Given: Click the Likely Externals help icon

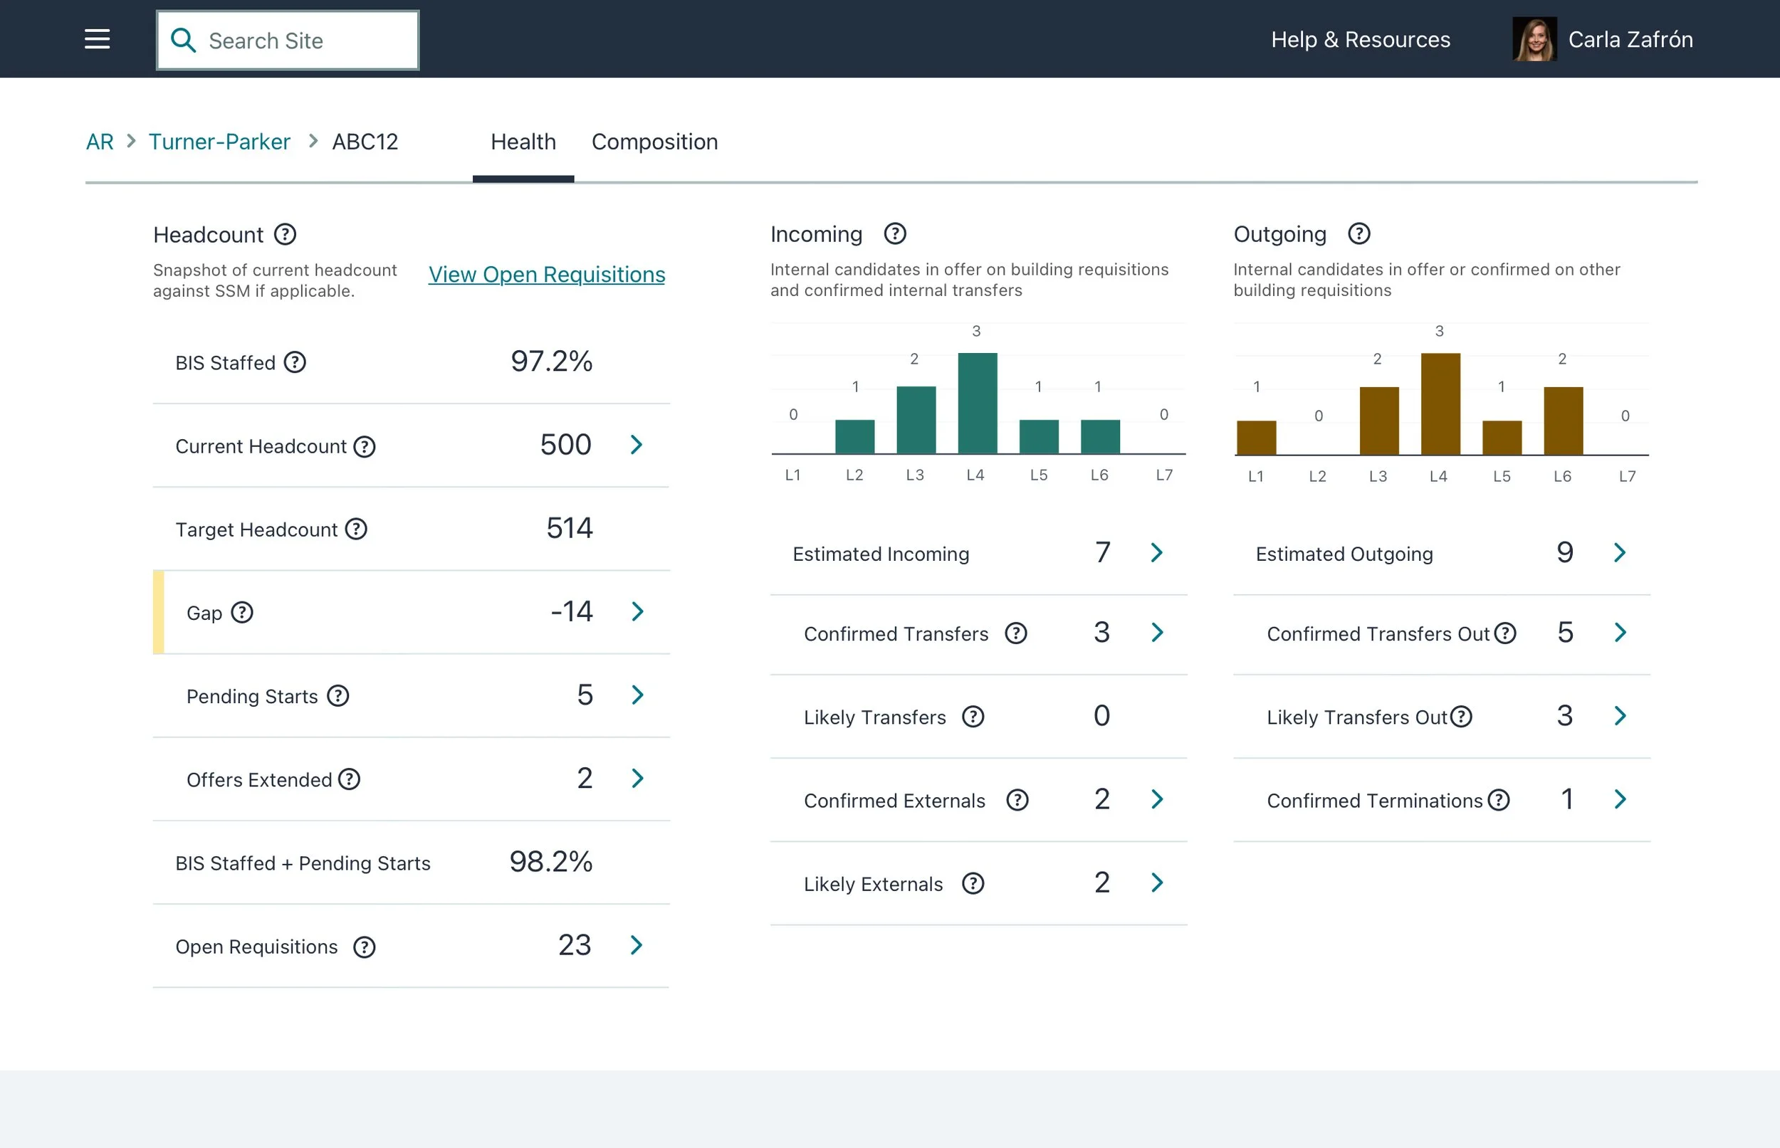Looking at the screenshot, I should (973, 883).
